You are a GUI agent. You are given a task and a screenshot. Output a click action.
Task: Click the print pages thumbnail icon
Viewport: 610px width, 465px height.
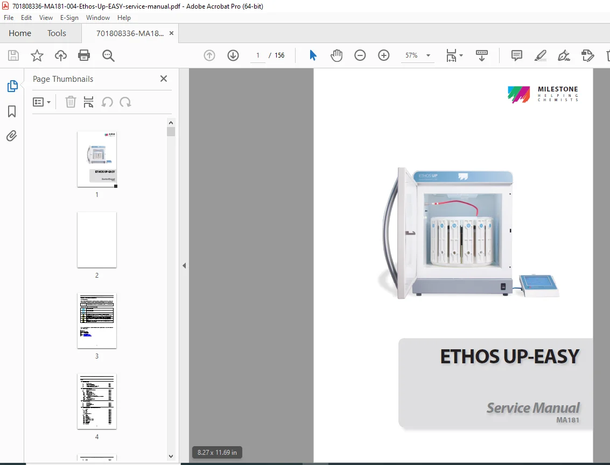click(x=88, y=102)
